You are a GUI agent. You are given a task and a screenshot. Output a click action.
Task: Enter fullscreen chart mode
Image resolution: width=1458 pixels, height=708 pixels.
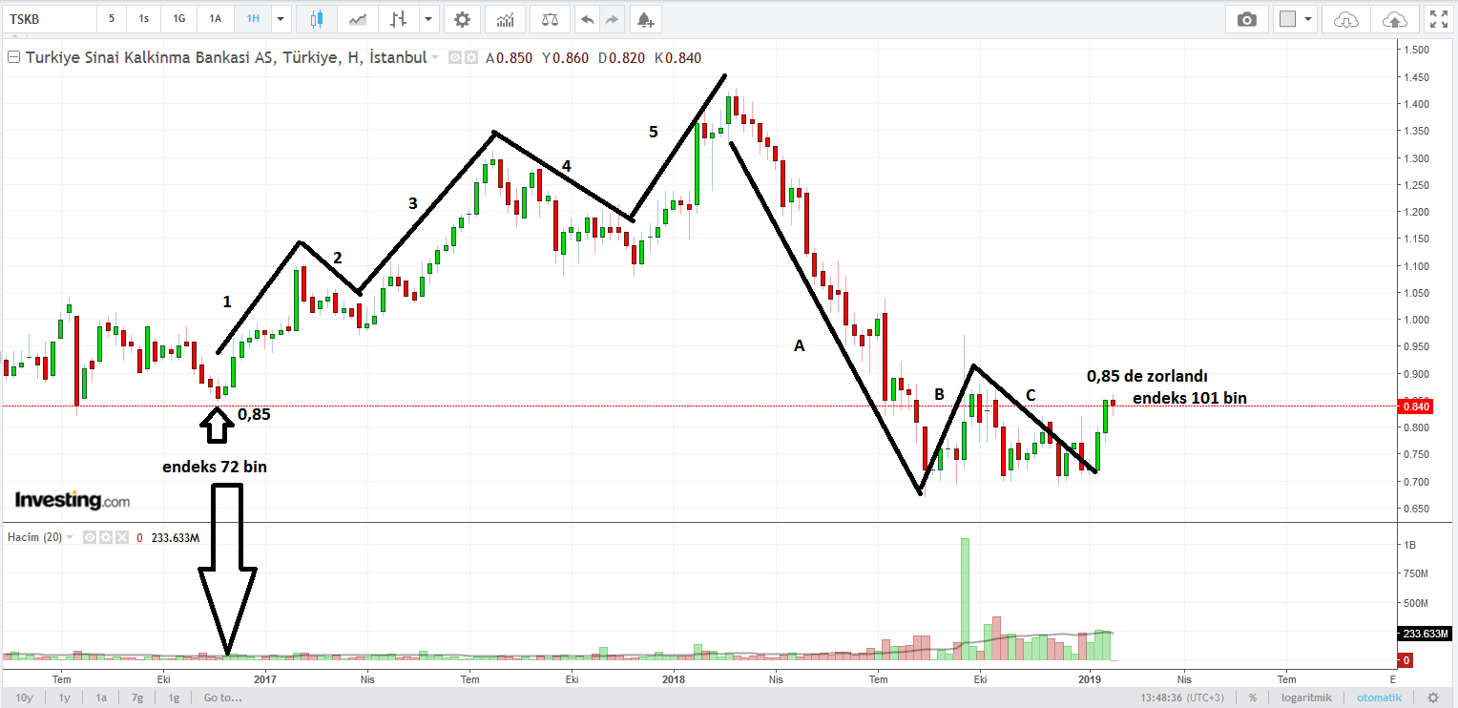point(1437,19)
